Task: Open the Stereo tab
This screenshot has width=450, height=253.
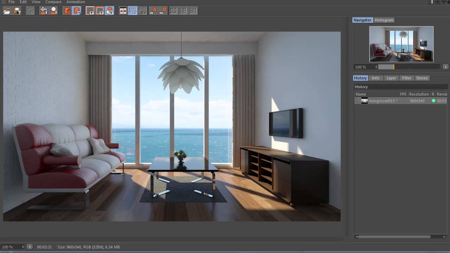Action: [422, 78]
